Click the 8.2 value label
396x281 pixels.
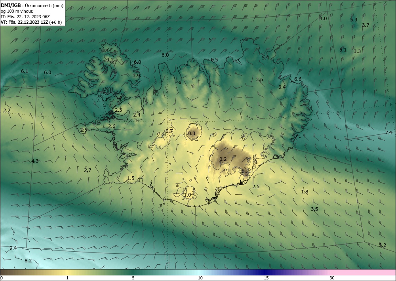point(28,260)
